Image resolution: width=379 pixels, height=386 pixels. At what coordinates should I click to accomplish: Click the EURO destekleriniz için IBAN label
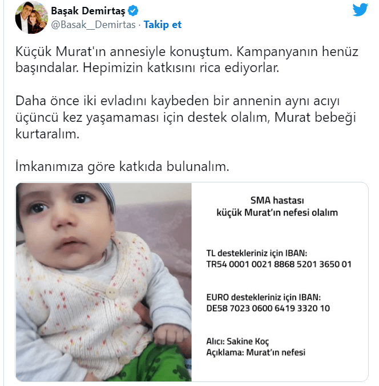coord(264,297)
